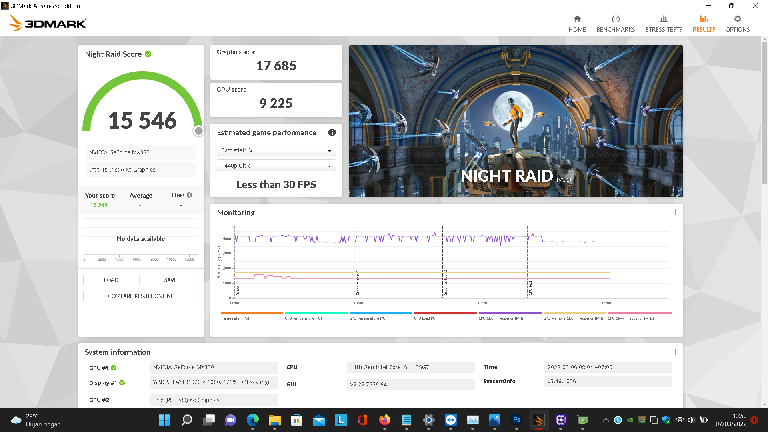Open the Estimated game performance info icon
This screenshot has width=768, height=432.
point(332,132)
